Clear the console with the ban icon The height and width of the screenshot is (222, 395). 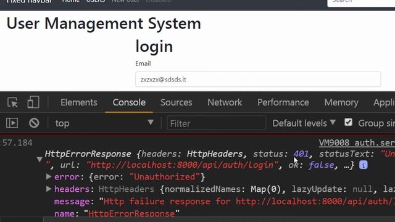click(x=34, y=123)
